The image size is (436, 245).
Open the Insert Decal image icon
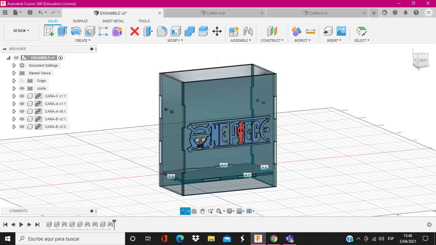tap(341, 31)
